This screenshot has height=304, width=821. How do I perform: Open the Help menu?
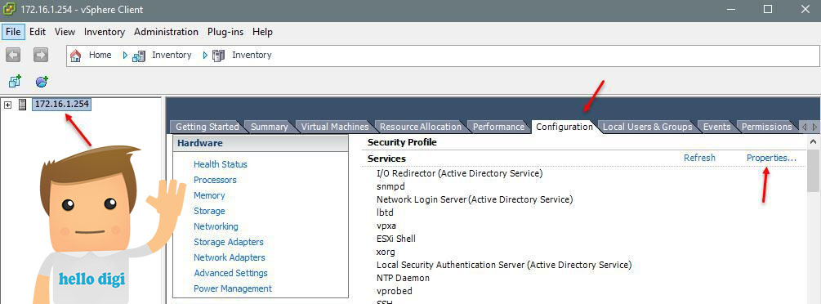pos(262,31)
